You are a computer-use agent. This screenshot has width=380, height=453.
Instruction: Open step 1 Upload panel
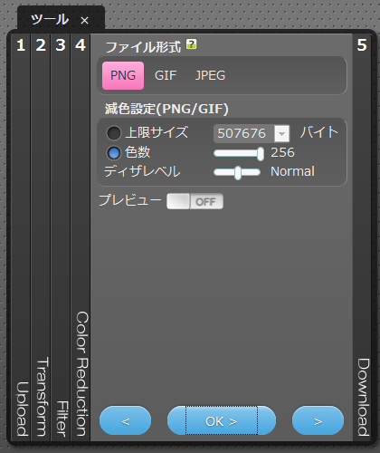pyautogui.click(x=21, y=237)
